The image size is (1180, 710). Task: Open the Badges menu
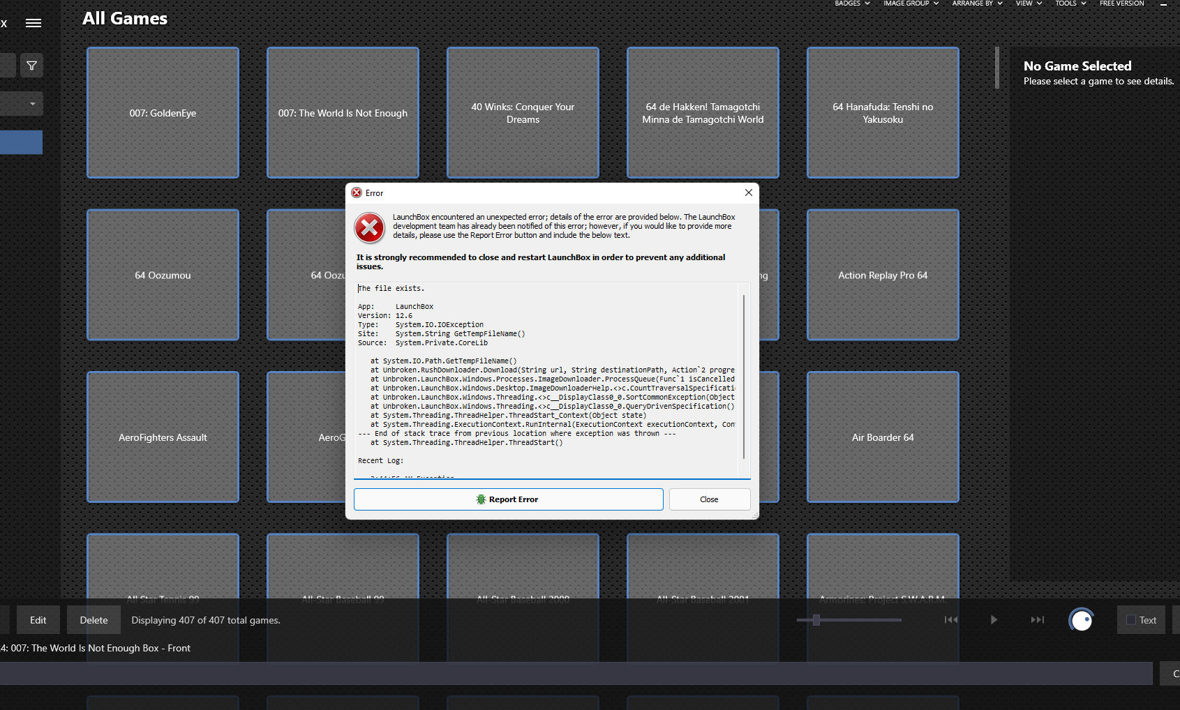click(x=852, y=3)
